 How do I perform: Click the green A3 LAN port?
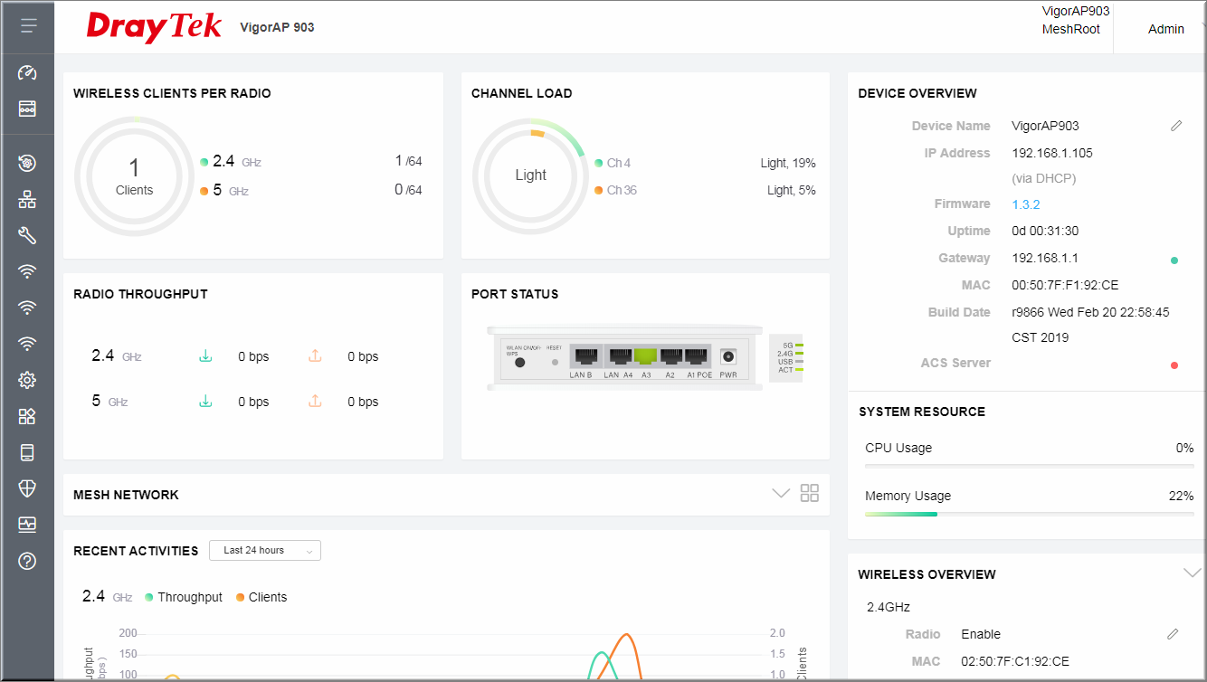pos(645,357)
